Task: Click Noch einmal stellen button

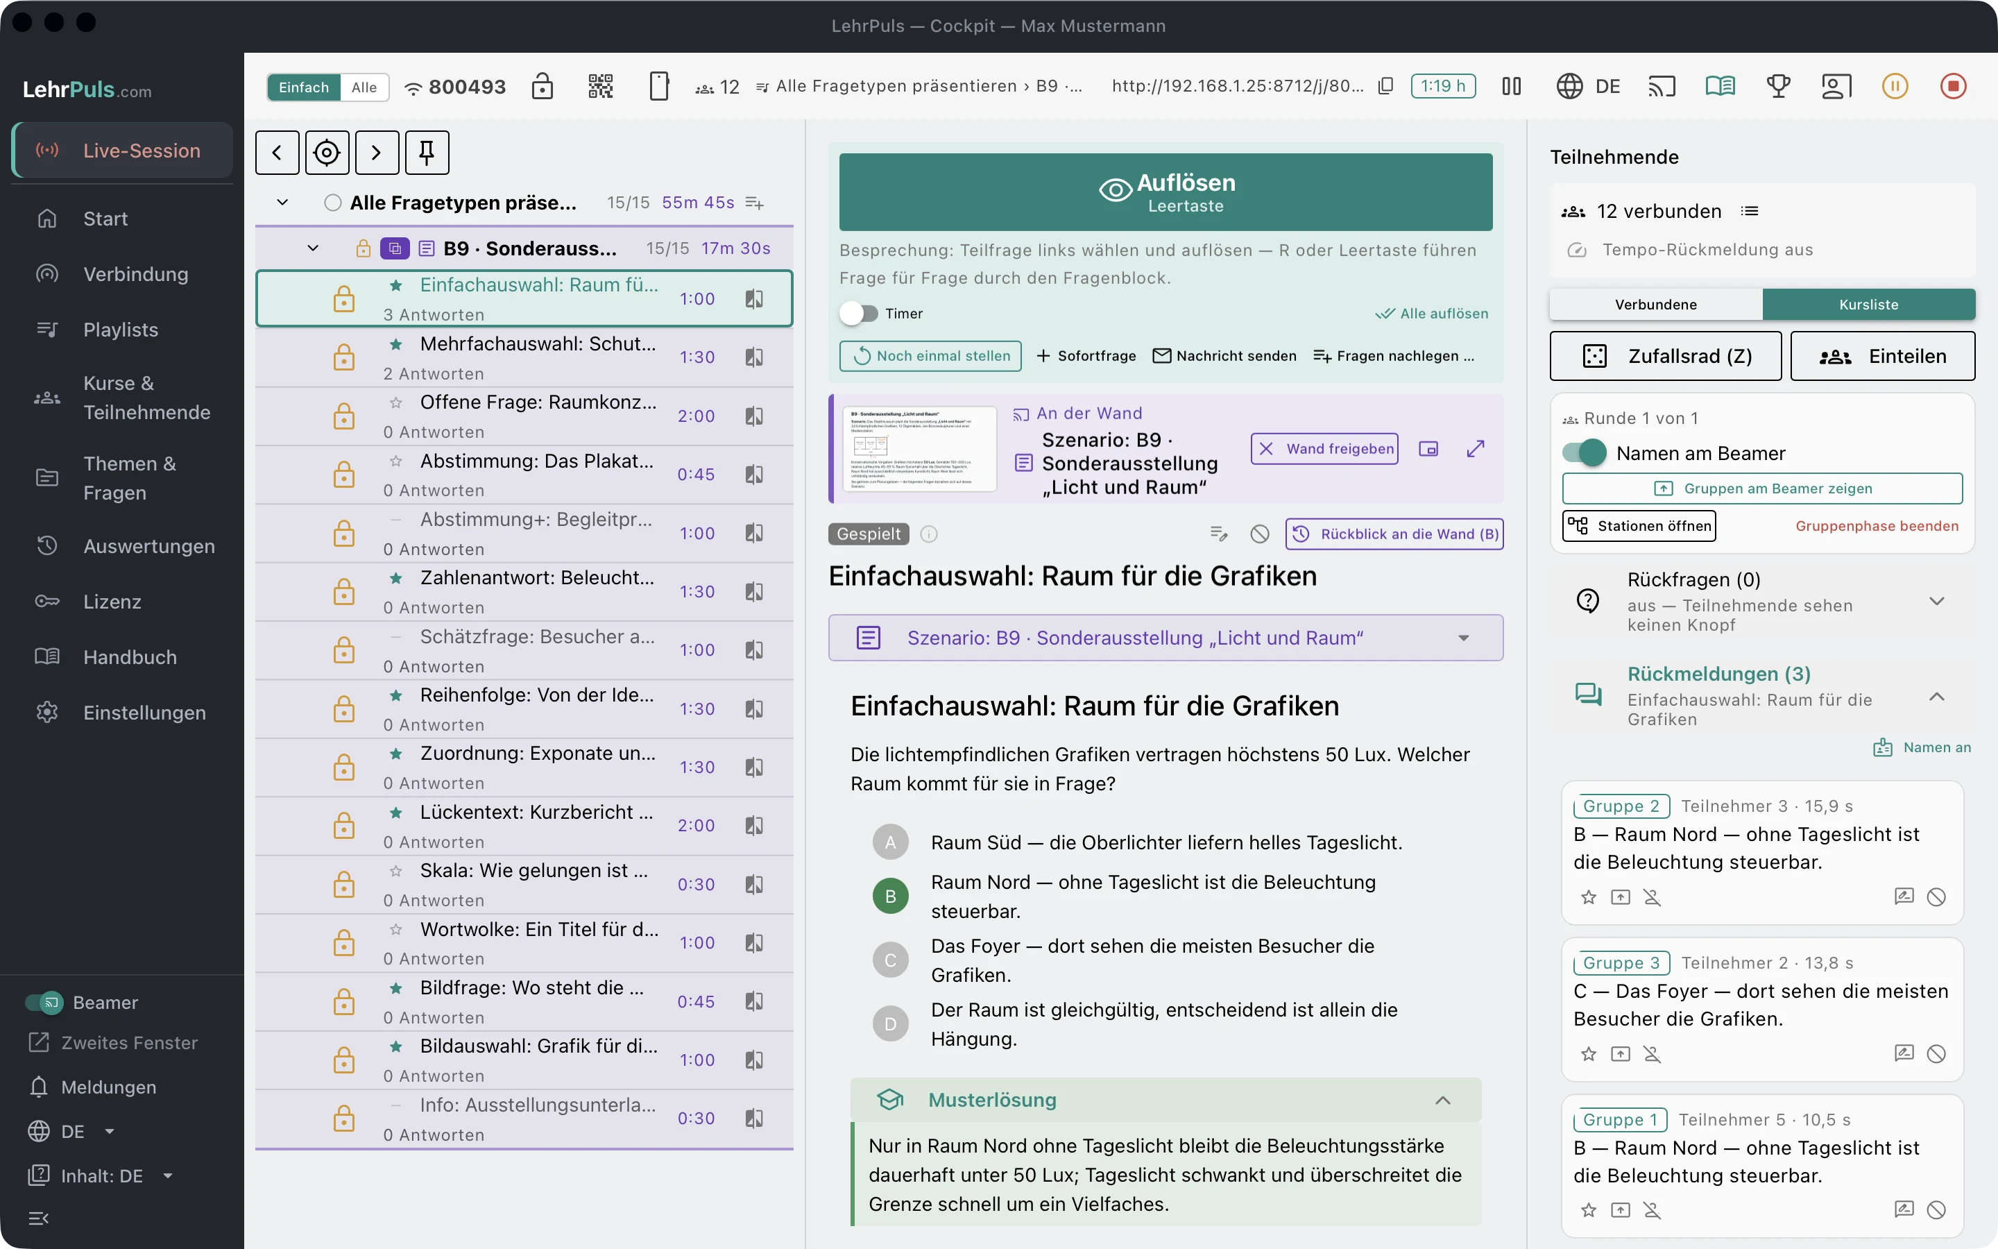Action: (x=930, y=356)
